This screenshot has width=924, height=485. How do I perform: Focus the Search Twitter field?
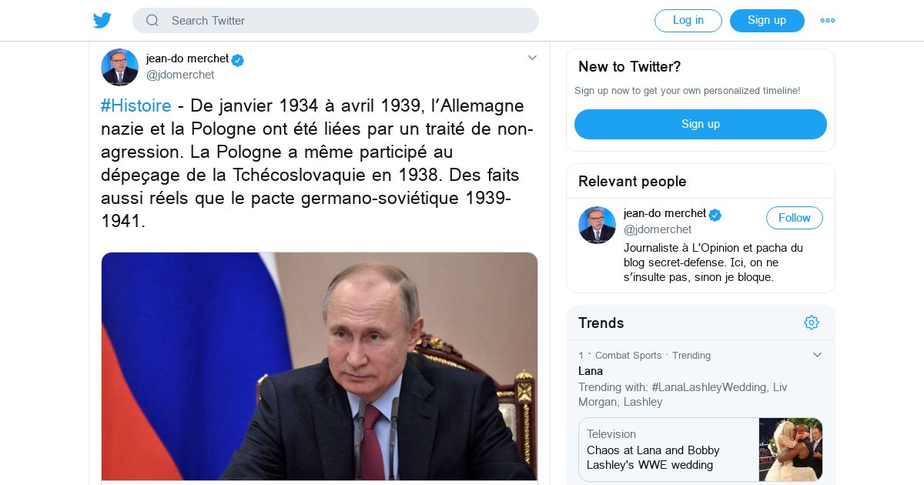coord(346,21)
